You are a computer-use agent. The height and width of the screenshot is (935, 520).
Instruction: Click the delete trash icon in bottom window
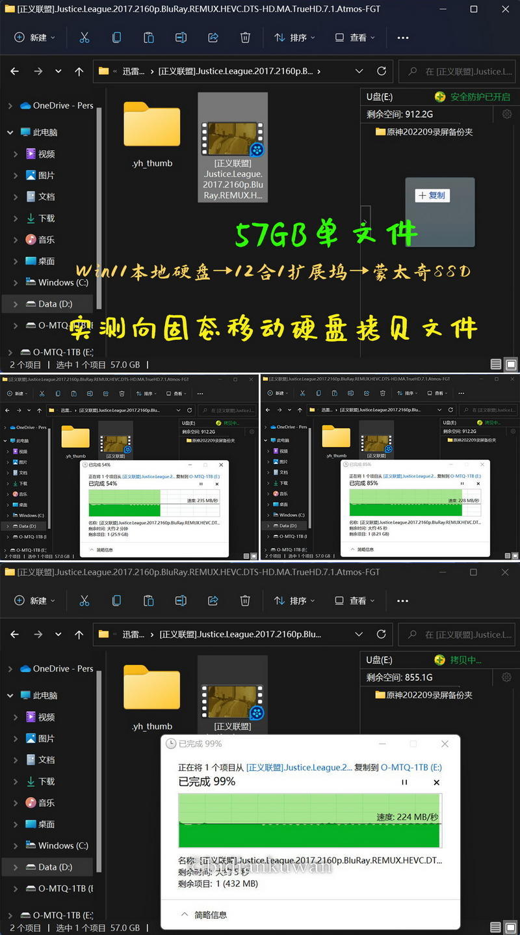tap(245, 601)
